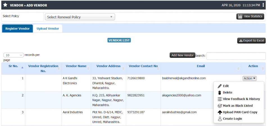Click the Create Login user icon
This screenshot has width=267, height=126.
coord(220,119)
